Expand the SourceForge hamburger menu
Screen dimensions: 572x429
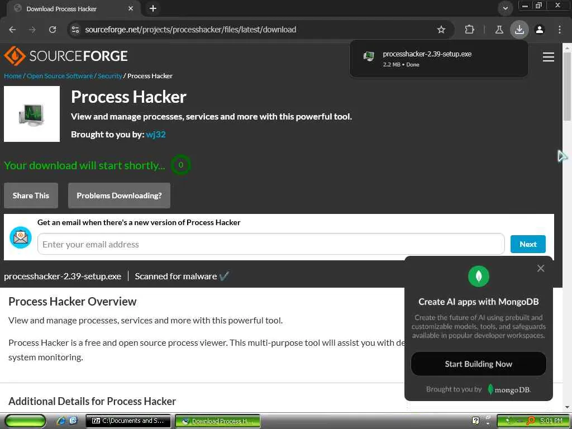(548, 57)
